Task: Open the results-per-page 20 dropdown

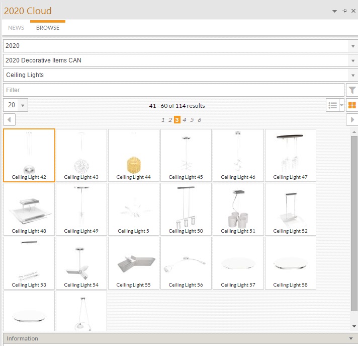Action: (x=23, y=105)
